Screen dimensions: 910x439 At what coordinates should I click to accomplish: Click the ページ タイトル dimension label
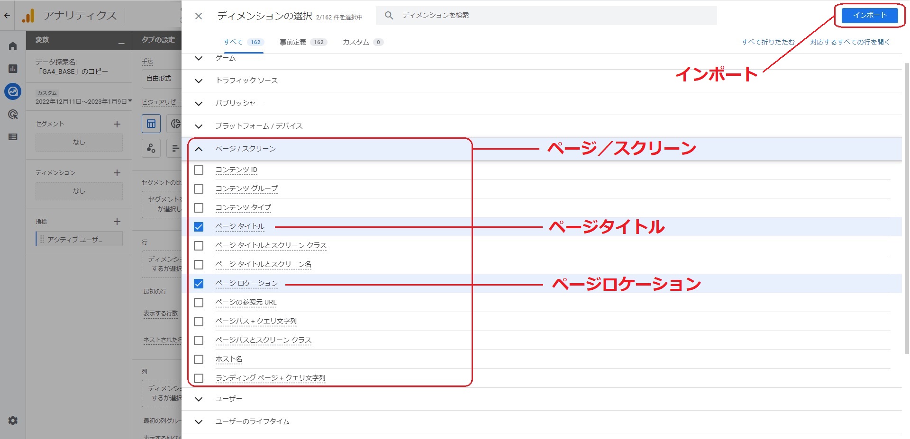point(240,226)
